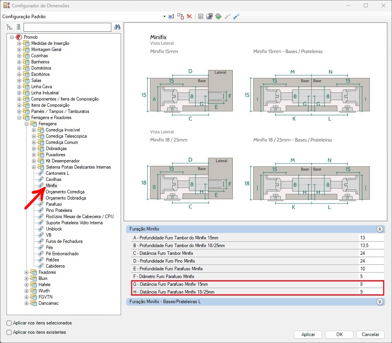This screenshot has height=343, width=392.
Task: Click value field for G - Distância Furo Parafuso
Action: (371, 284)
